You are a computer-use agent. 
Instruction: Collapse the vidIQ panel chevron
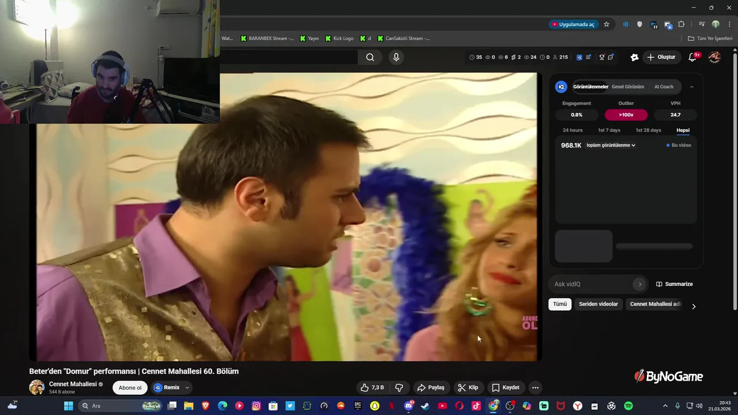[x=692, y=87]
